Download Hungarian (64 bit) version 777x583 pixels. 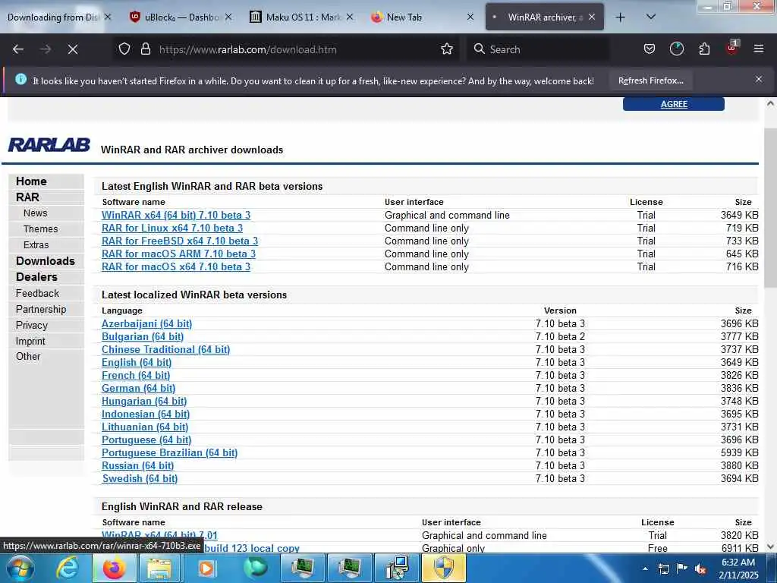(x=144, y=401)
